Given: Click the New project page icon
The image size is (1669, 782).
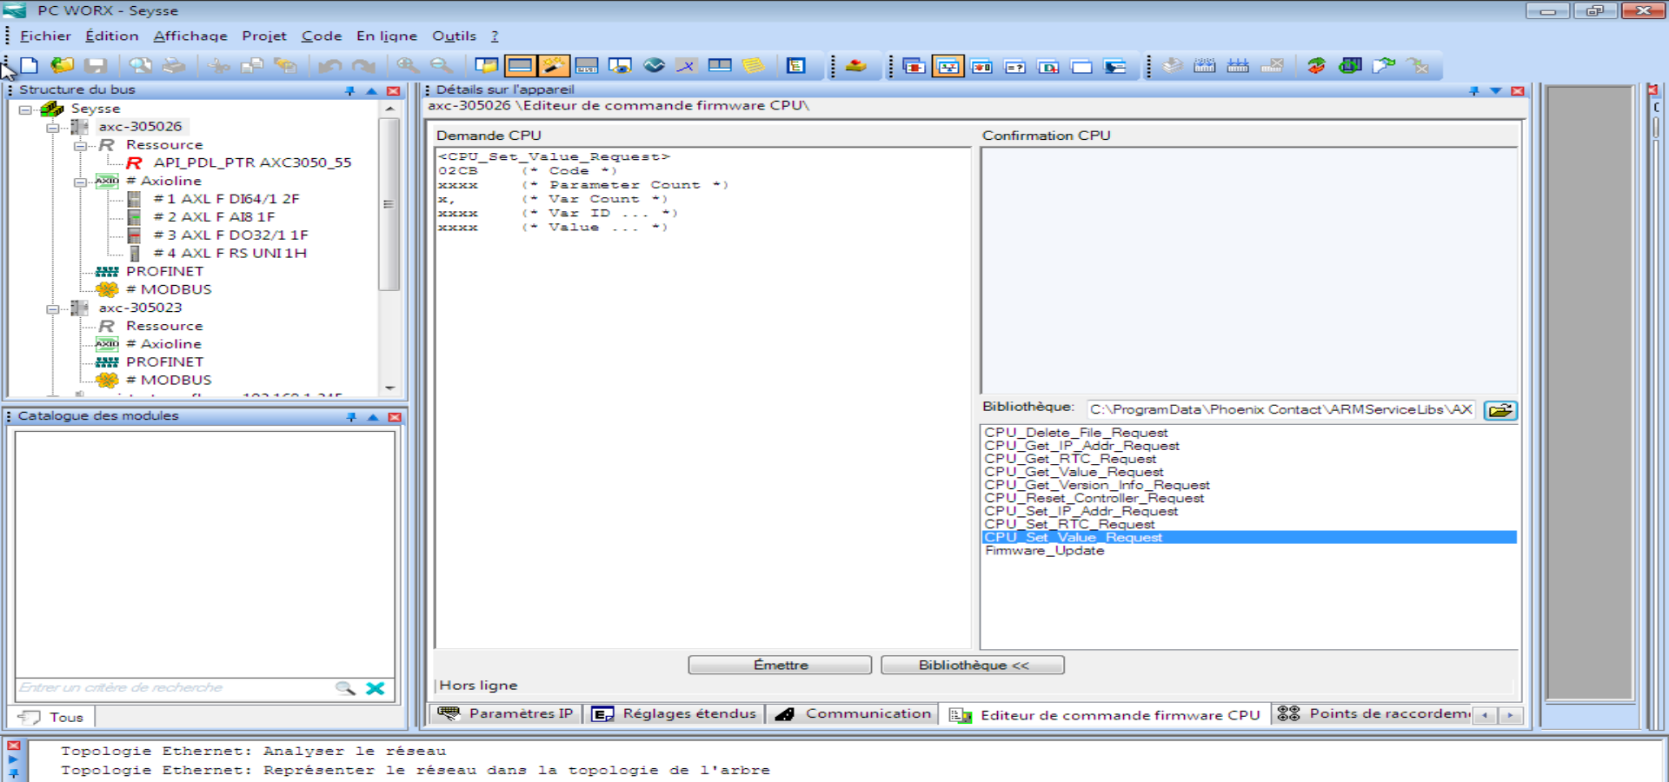Looking at the screenshot, I should tap(29, 66).
